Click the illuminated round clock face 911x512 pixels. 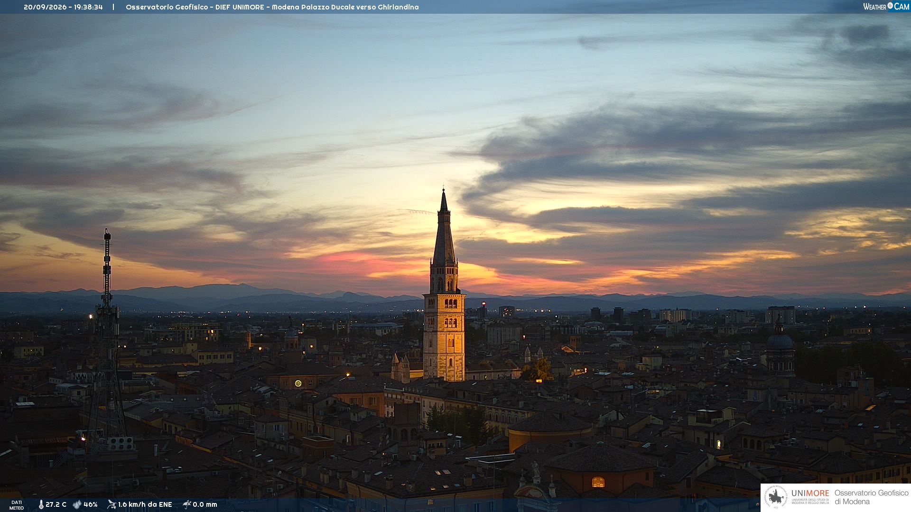click(x=298, y=383)
